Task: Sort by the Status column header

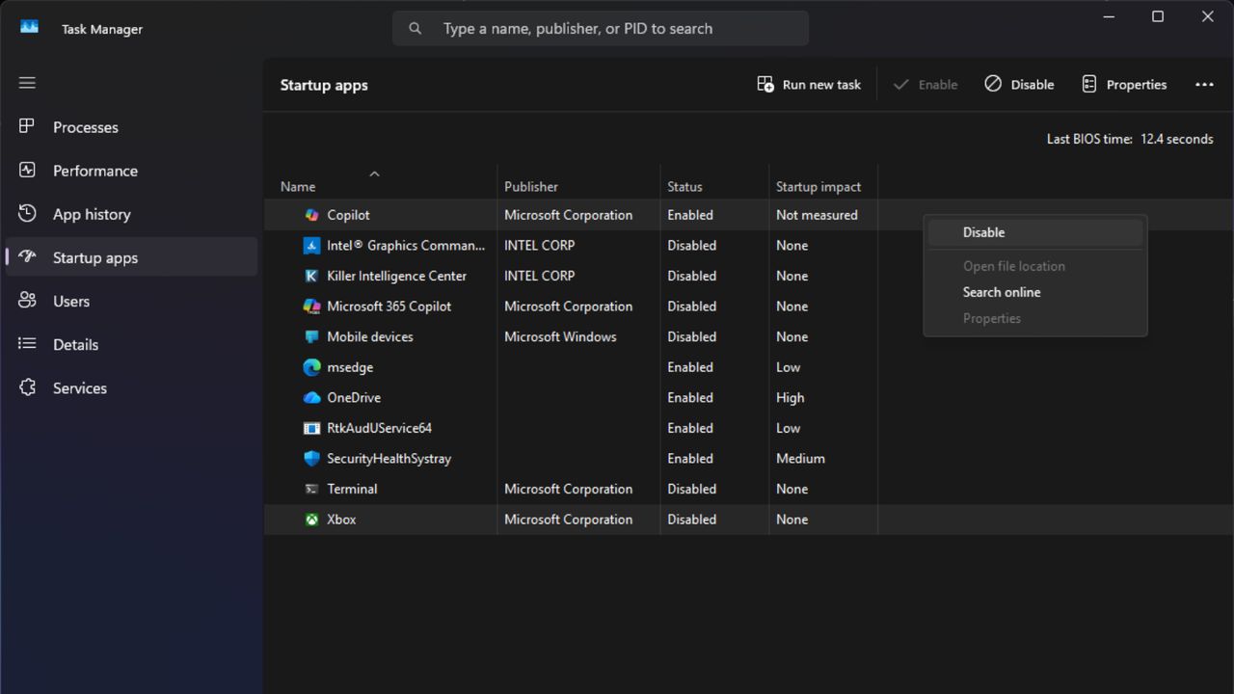Action: pos(684,187)
